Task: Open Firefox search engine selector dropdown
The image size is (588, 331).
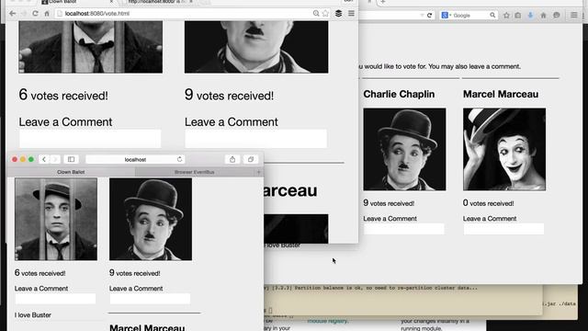Action: pos(446,16)
